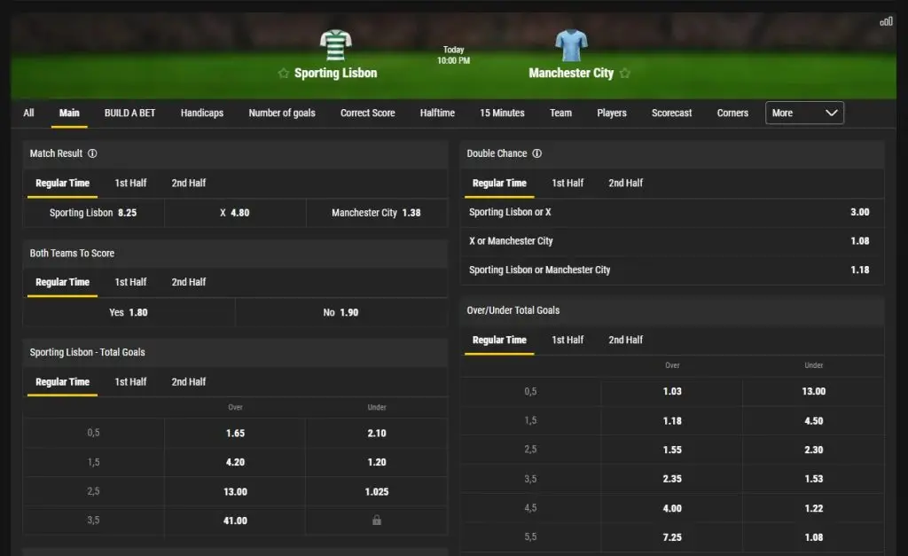This screenshot has height=556, width=908.
Task: Open the Team markets tab
Action: (x=560, y=113)
